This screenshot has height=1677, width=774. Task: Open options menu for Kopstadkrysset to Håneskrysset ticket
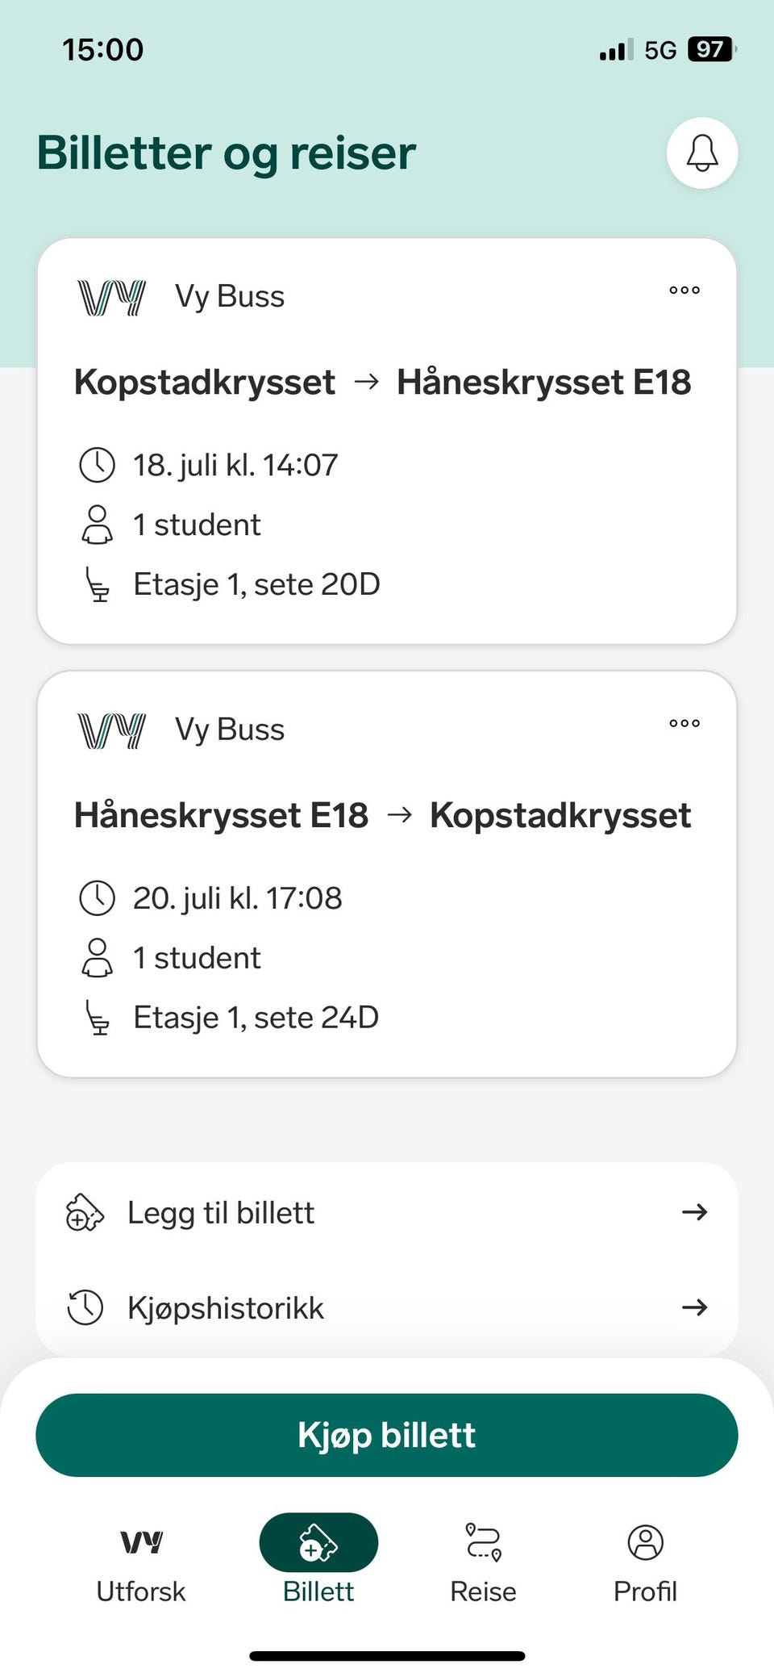(x=685, y=291)
